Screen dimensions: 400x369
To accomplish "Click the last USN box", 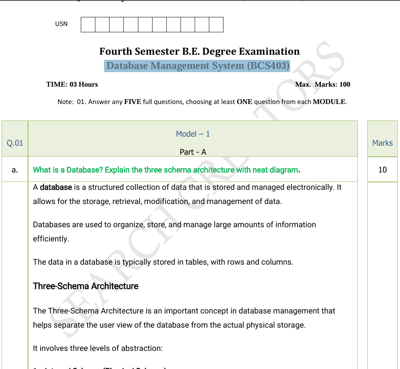I will point(216,25).
